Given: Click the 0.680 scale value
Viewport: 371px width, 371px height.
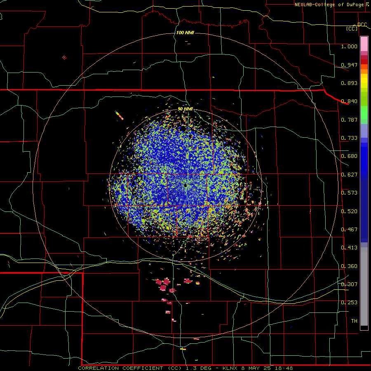Looking at the screenshot, I should point(349,156).
